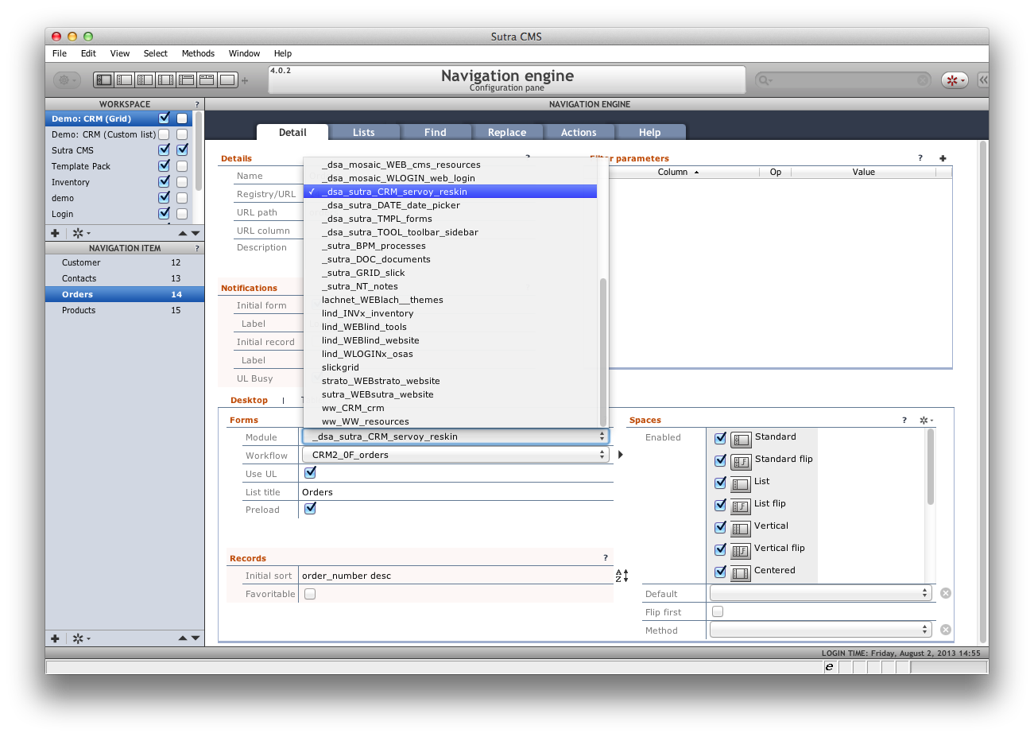Select the Products navigation item
Viewport: 1034px width, 737px height.
click(x=125, y=310)
